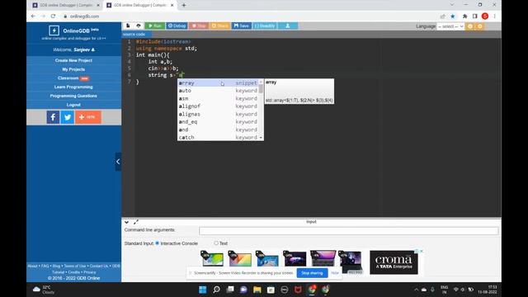Open Windows Start menu

pos(203,290)
